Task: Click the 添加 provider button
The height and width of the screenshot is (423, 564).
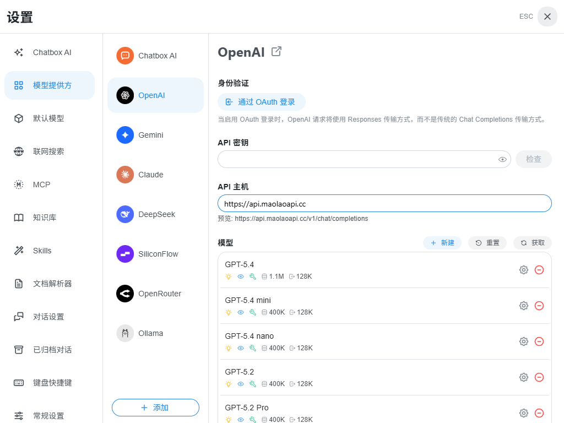Action: (x=155, y=408)
